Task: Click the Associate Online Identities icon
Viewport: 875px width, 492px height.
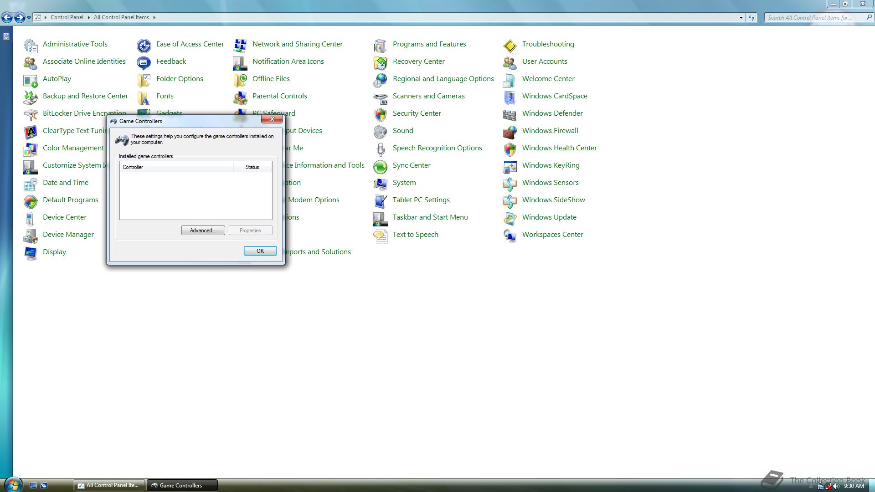Action: pos(31,63)
